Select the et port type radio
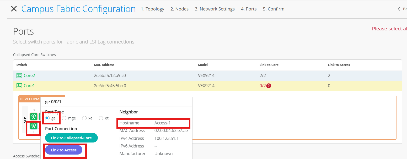The image size is (407, 159). click(101, 118)
